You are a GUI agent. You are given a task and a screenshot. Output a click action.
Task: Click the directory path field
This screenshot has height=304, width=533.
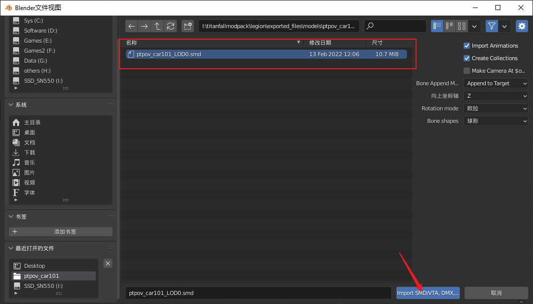pyautogui.click(x=279, y=26)
